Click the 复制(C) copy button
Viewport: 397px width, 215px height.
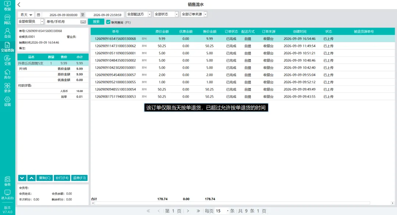44,178
